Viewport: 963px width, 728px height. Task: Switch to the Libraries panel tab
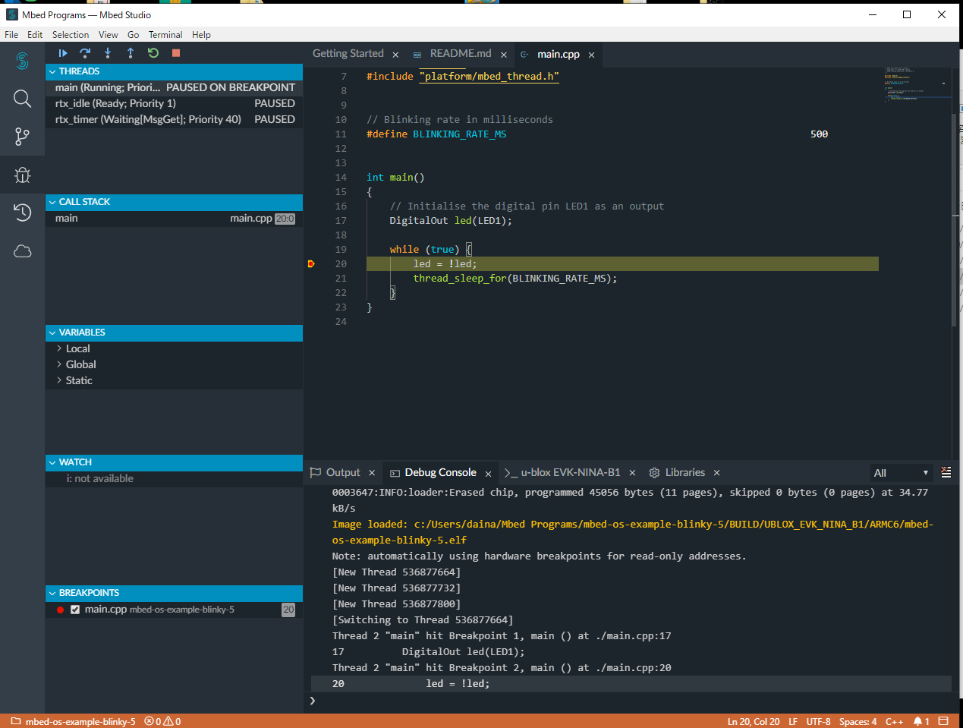(x=685, y=472)
